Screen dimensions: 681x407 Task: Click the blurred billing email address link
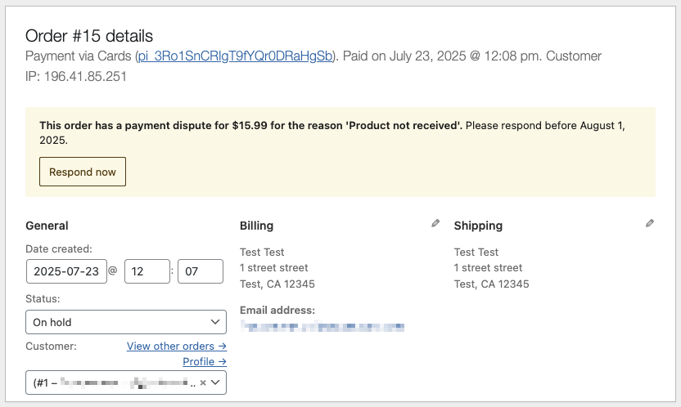[322, 326]
